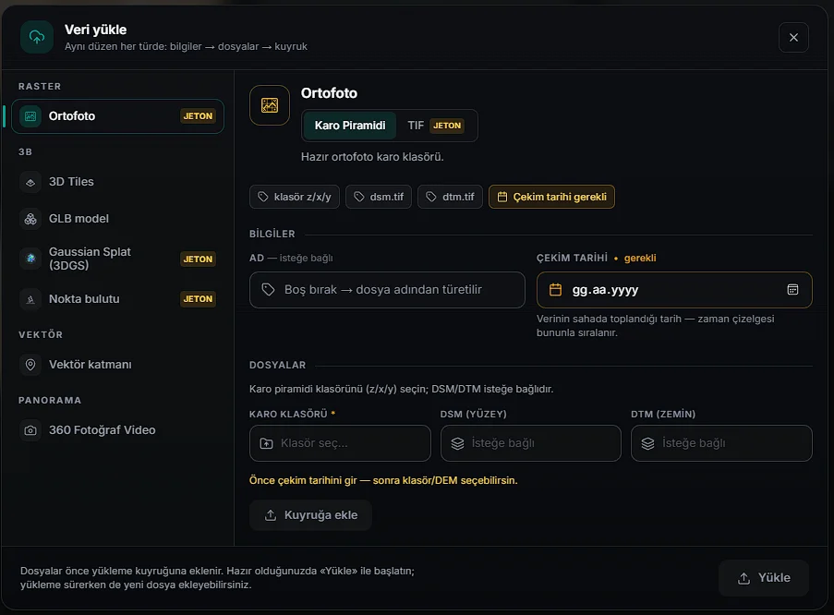Select Gaussian Splat (3DGS) type
Screen dimensions: 834x615
click(117, 259)
